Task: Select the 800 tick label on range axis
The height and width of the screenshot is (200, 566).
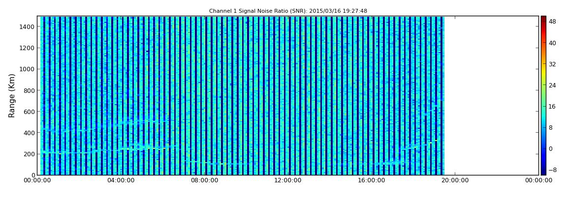Action: (x=29, y=90)
